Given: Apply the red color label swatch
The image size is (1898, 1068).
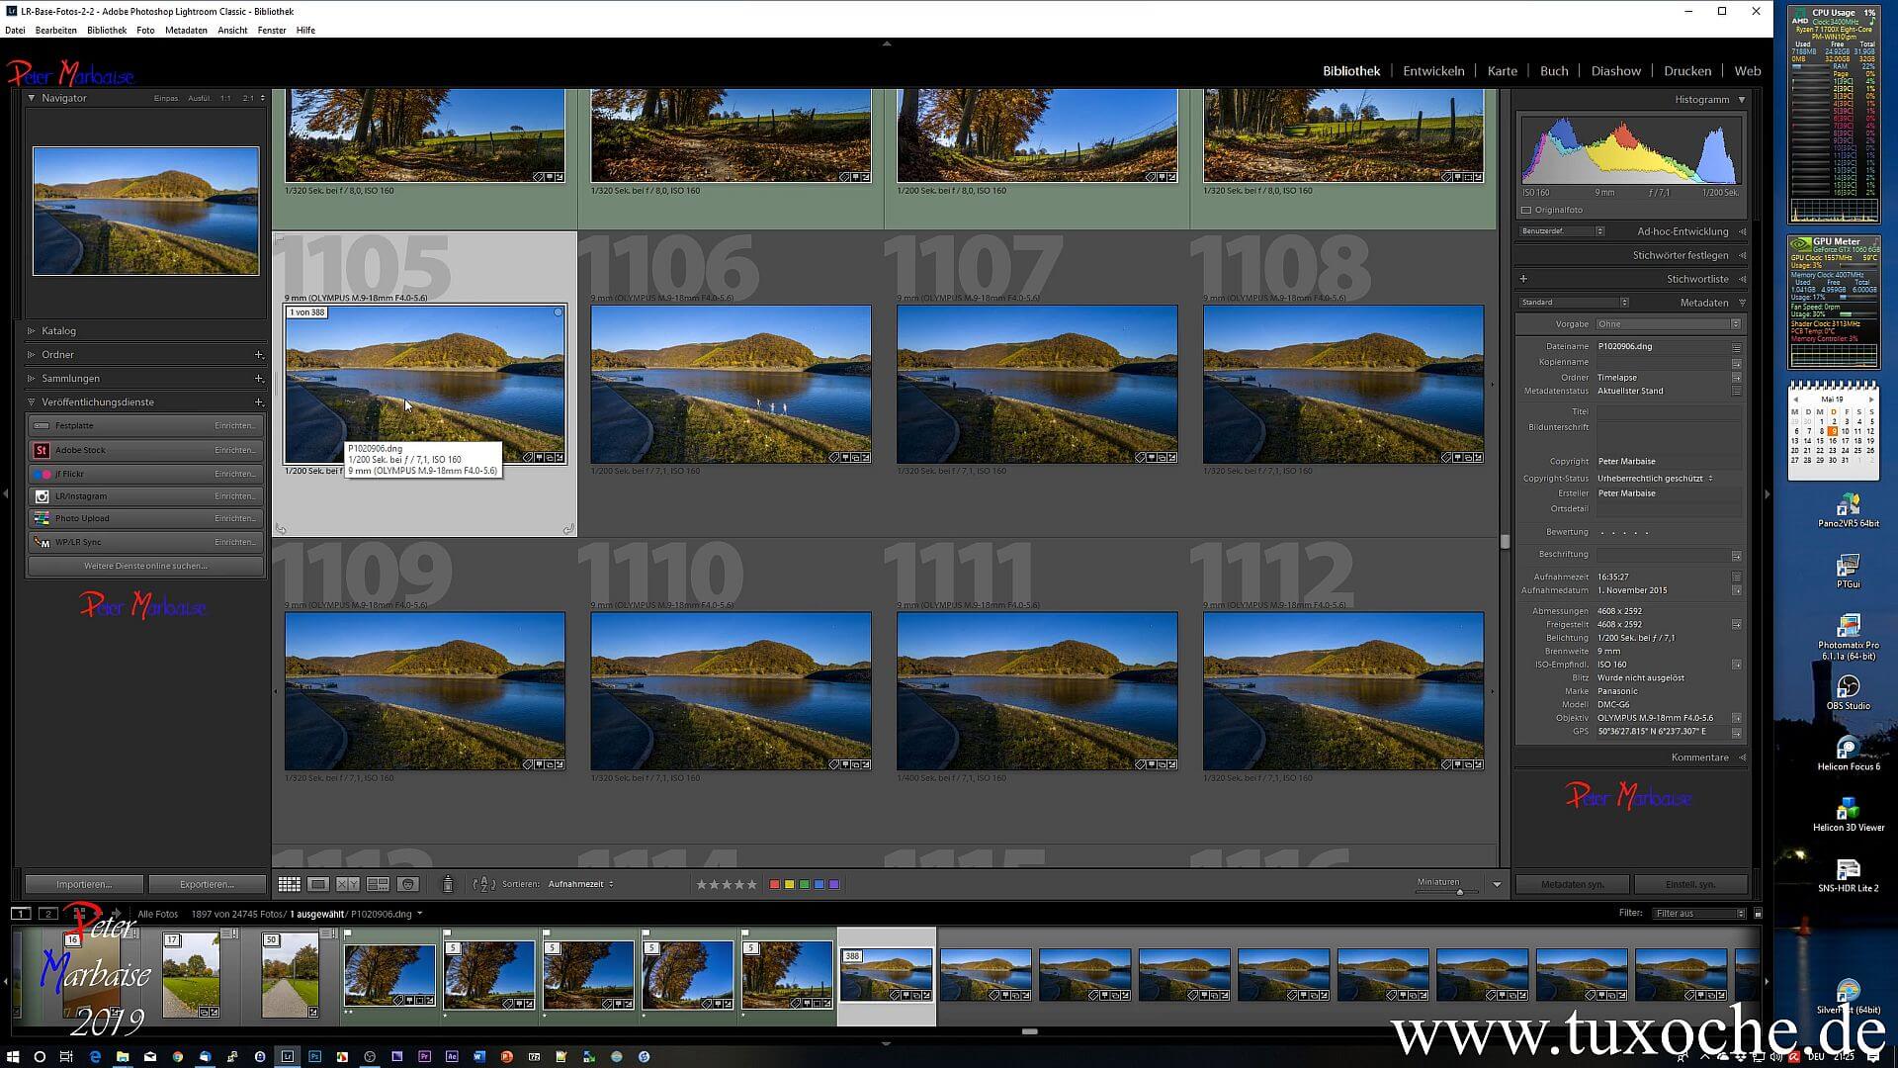Looking at the screenshot, I should 775,884.
